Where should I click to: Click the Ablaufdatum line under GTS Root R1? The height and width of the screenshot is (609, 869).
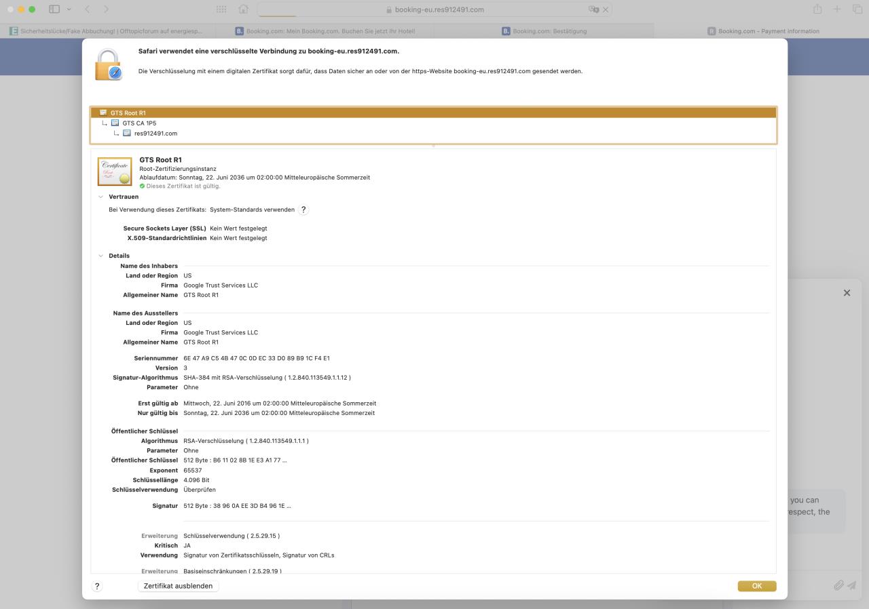[255, 177]
